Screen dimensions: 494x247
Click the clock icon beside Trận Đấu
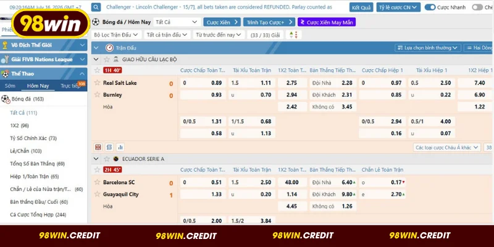pyautogui.click(x=109, y=48)
